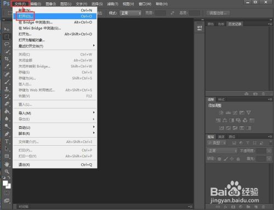Add a Curves adjustment
The image size is (274, 210).
pos(235,112)
